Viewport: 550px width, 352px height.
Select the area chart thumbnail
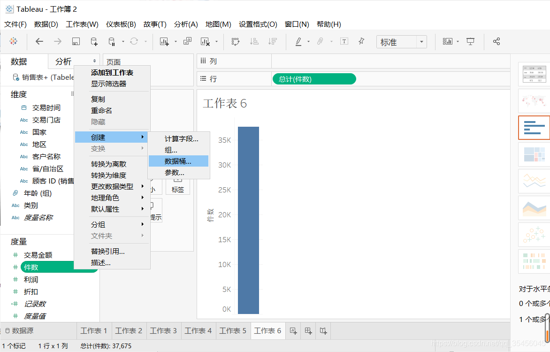pos(534,208)
